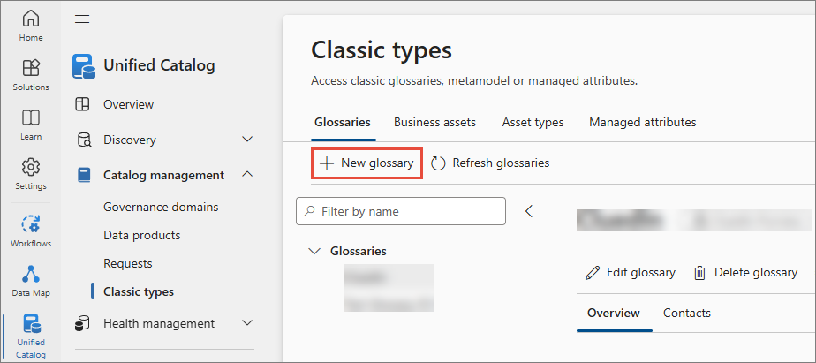The height and width of the screenshot is (363, 816).
Task: Switch to the Managed attributes tab
Action: tap(643, 123)
